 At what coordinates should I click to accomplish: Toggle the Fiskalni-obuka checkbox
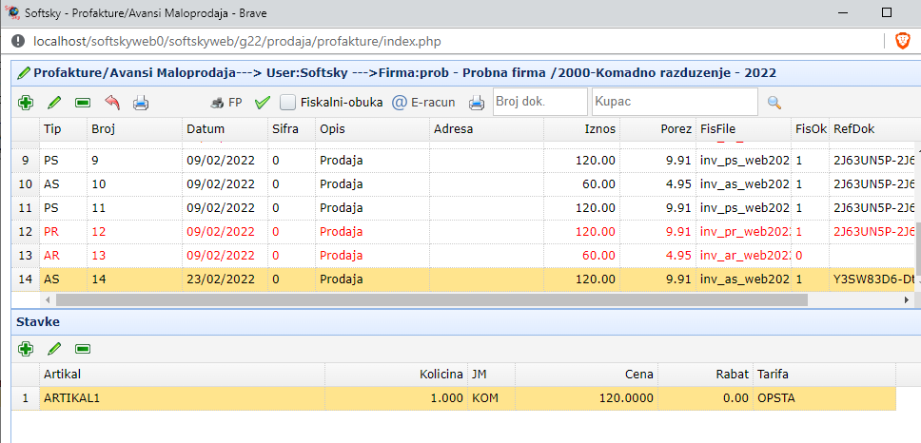(x=287, y=103)
